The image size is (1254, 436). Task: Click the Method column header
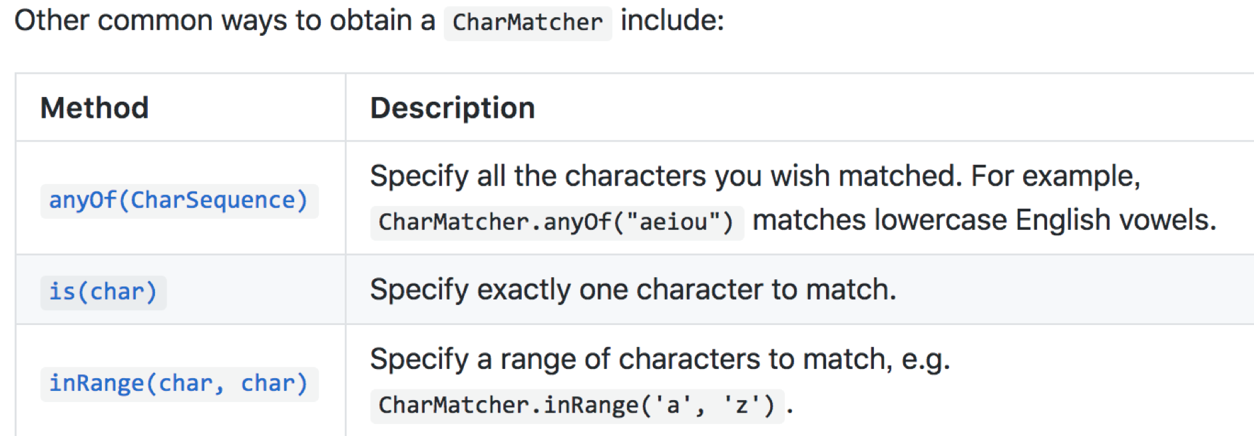(95, 108)
